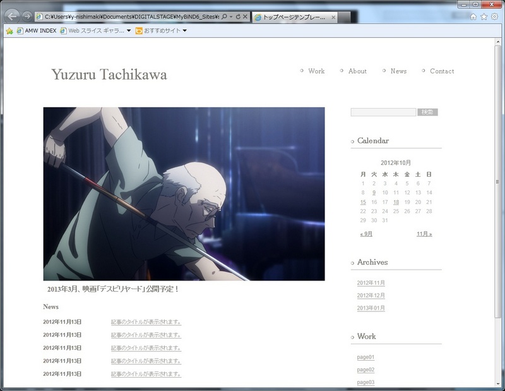Click the 2013年3月 映画デスビリヤード caption
Image resolution: width=505 pixels, height=391 pixels.
coord(113,289)
